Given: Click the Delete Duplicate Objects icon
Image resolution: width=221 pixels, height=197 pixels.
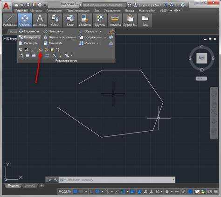Looking at the screenshot, I should 60,56.
